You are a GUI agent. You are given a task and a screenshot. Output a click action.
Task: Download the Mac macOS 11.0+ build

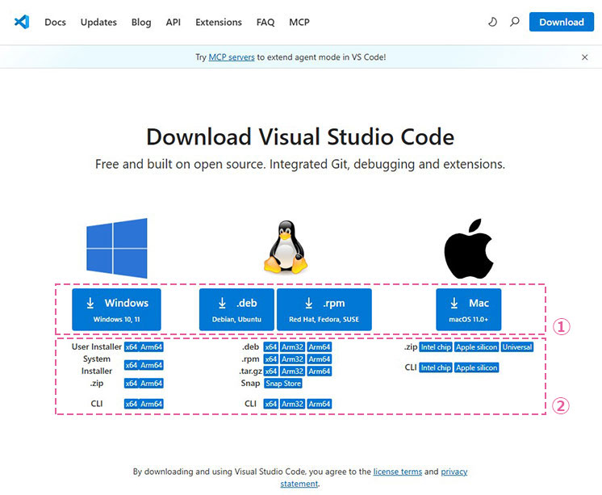coord(468,309)
